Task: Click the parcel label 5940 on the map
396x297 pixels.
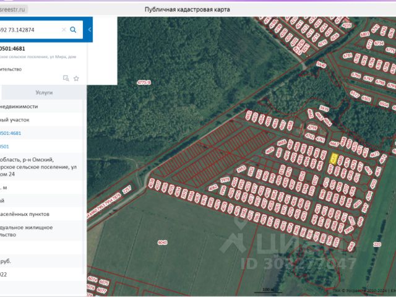Action: (x=321, y=64)
